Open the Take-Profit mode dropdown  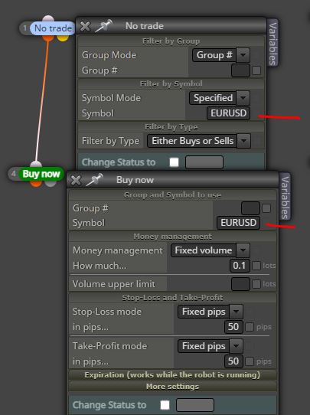pos(210,346)
